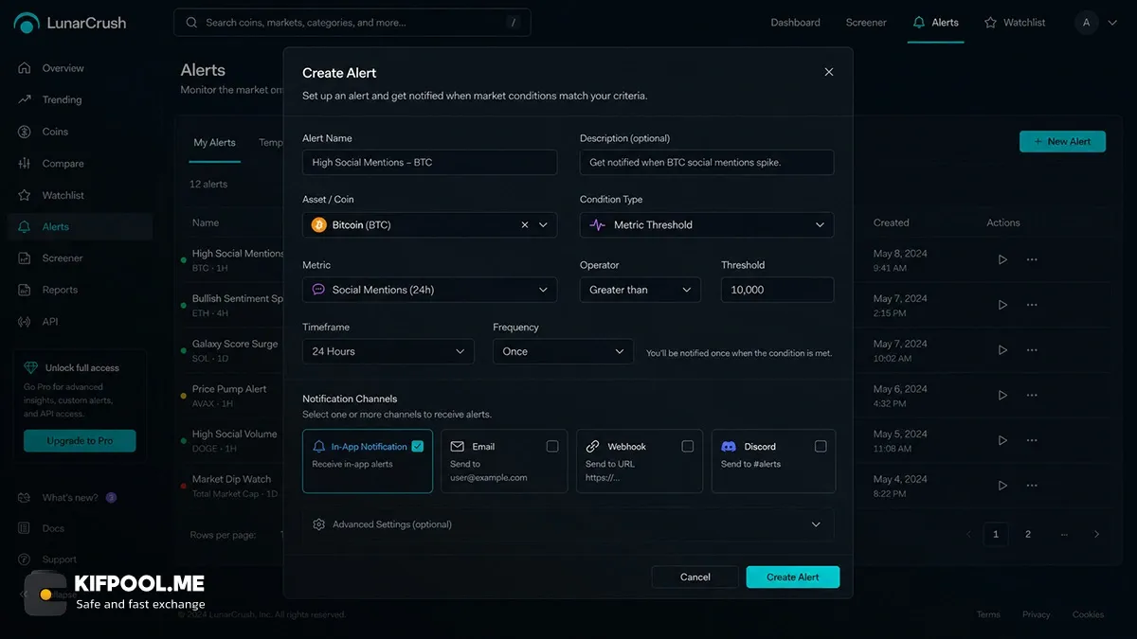Run the May 6, 2024 alert play icon
The image size is (1137, 639).
tap(1002, 395)
